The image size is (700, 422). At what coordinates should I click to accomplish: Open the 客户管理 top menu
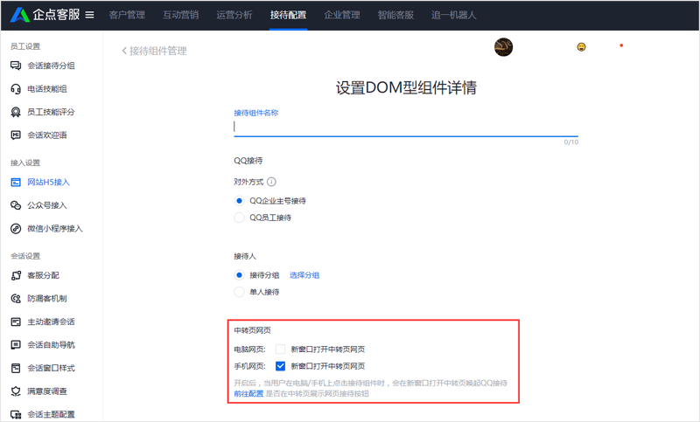click(x=127, y=15)
